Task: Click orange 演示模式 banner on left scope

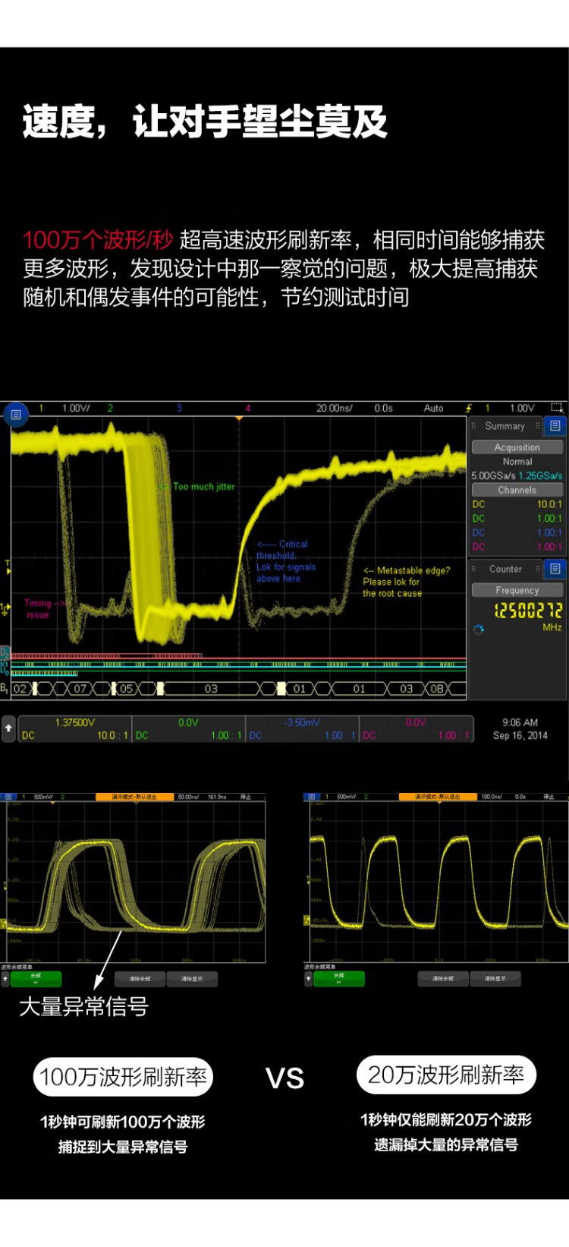Action: pos(127,797)
